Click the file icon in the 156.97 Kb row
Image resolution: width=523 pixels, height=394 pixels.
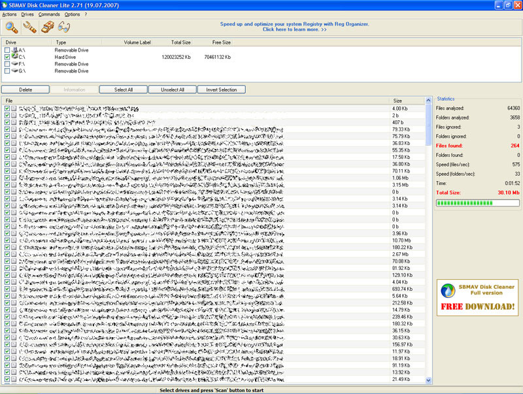(x=14, y=344)
